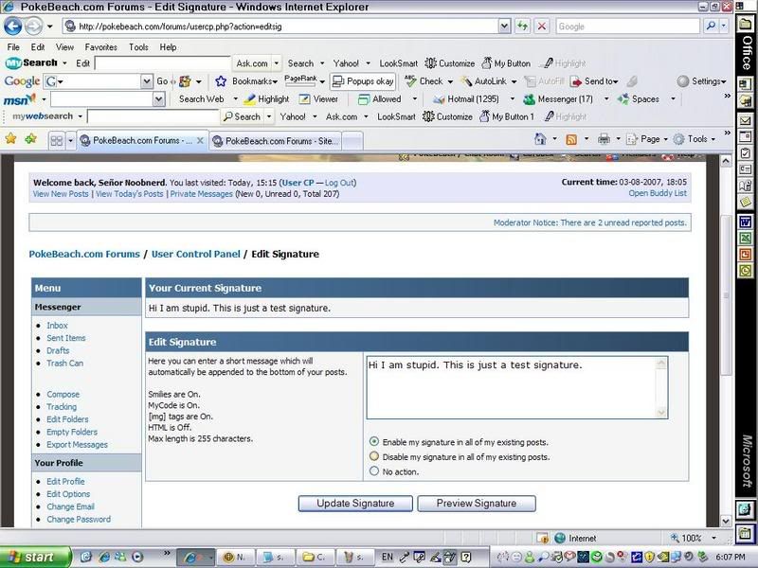
Task: Open the View menu
Action: point(64,46)
